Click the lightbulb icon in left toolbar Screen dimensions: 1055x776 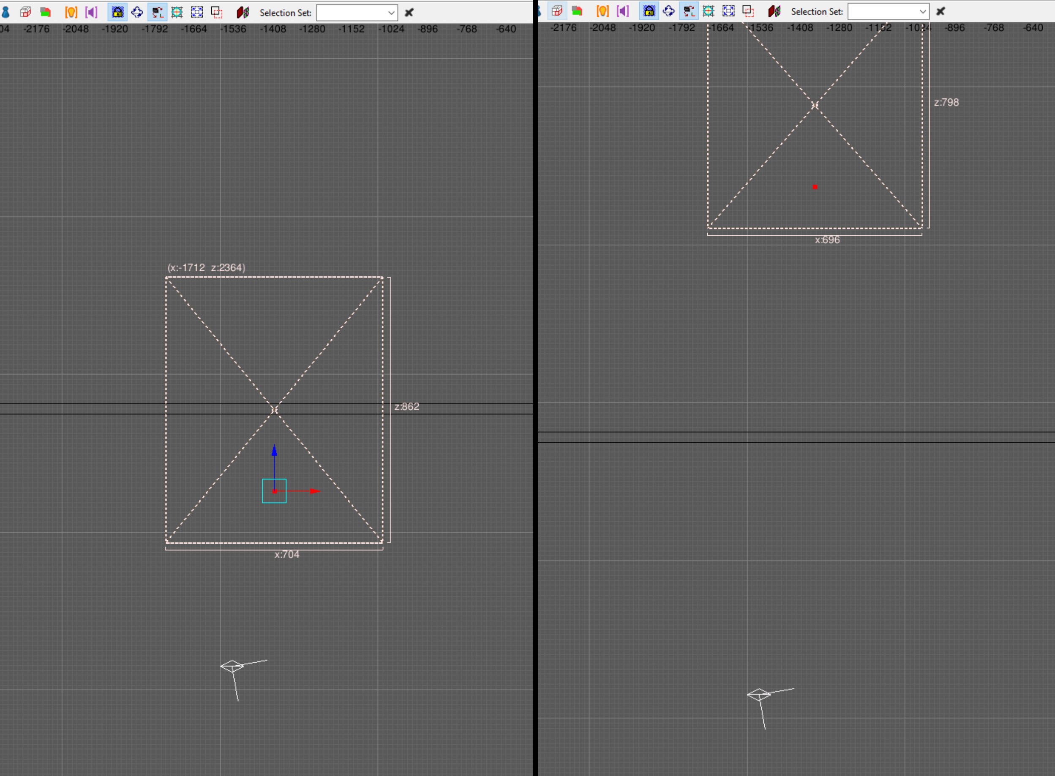click(71, 12)
